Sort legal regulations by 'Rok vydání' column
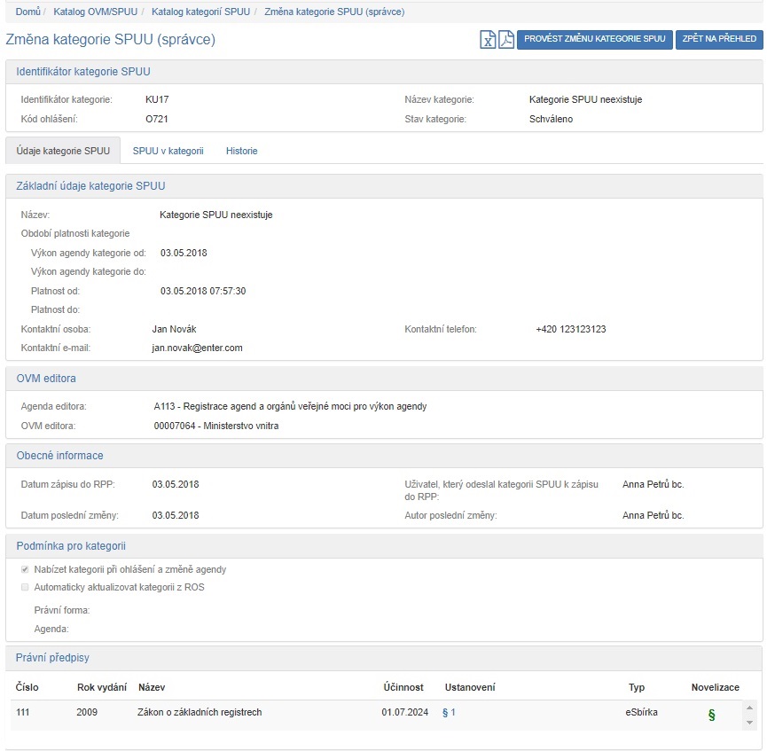Viewport: 767px width, 751px height. [101, 687]
